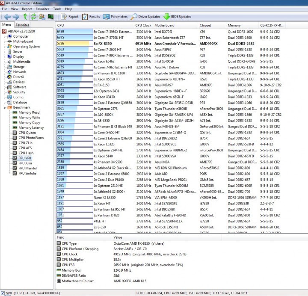Open the CPU ZLib benchmark
The width and height of the screenshot is (308, 296).
click(25, 143)
